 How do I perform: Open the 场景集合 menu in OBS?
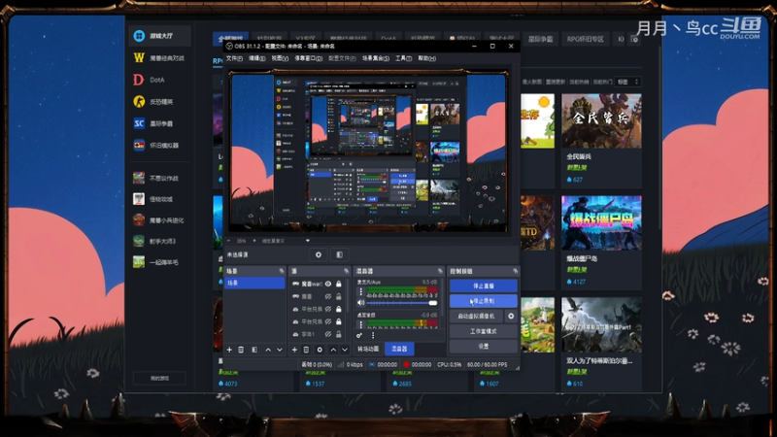click(375, 58)
